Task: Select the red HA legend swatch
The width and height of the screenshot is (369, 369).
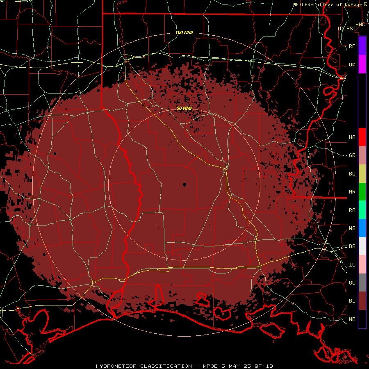Action: tap(362, 137)
